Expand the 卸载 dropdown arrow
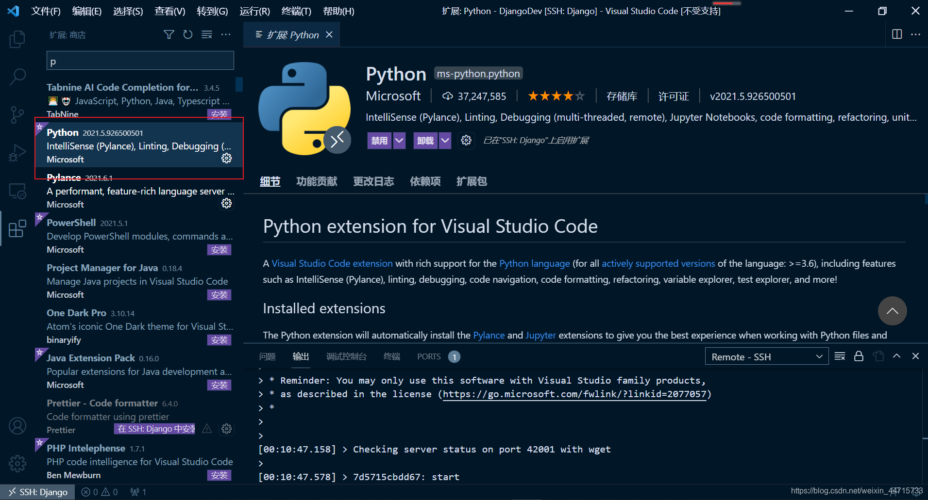 pos(445,141)
